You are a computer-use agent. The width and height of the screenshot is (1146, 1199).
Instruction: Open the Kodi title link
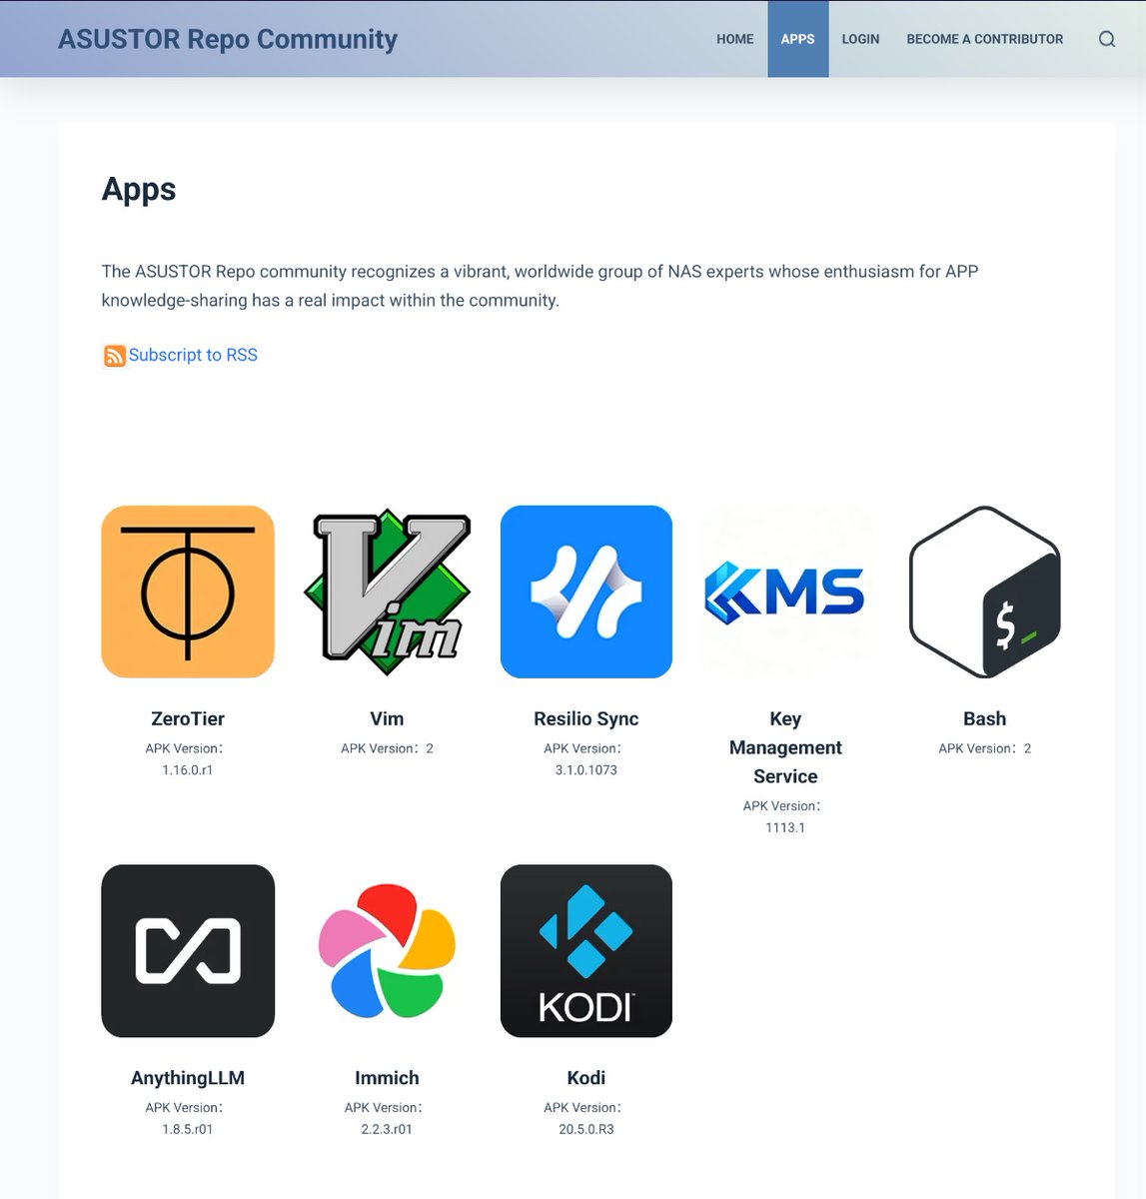tap(586, 1078)
